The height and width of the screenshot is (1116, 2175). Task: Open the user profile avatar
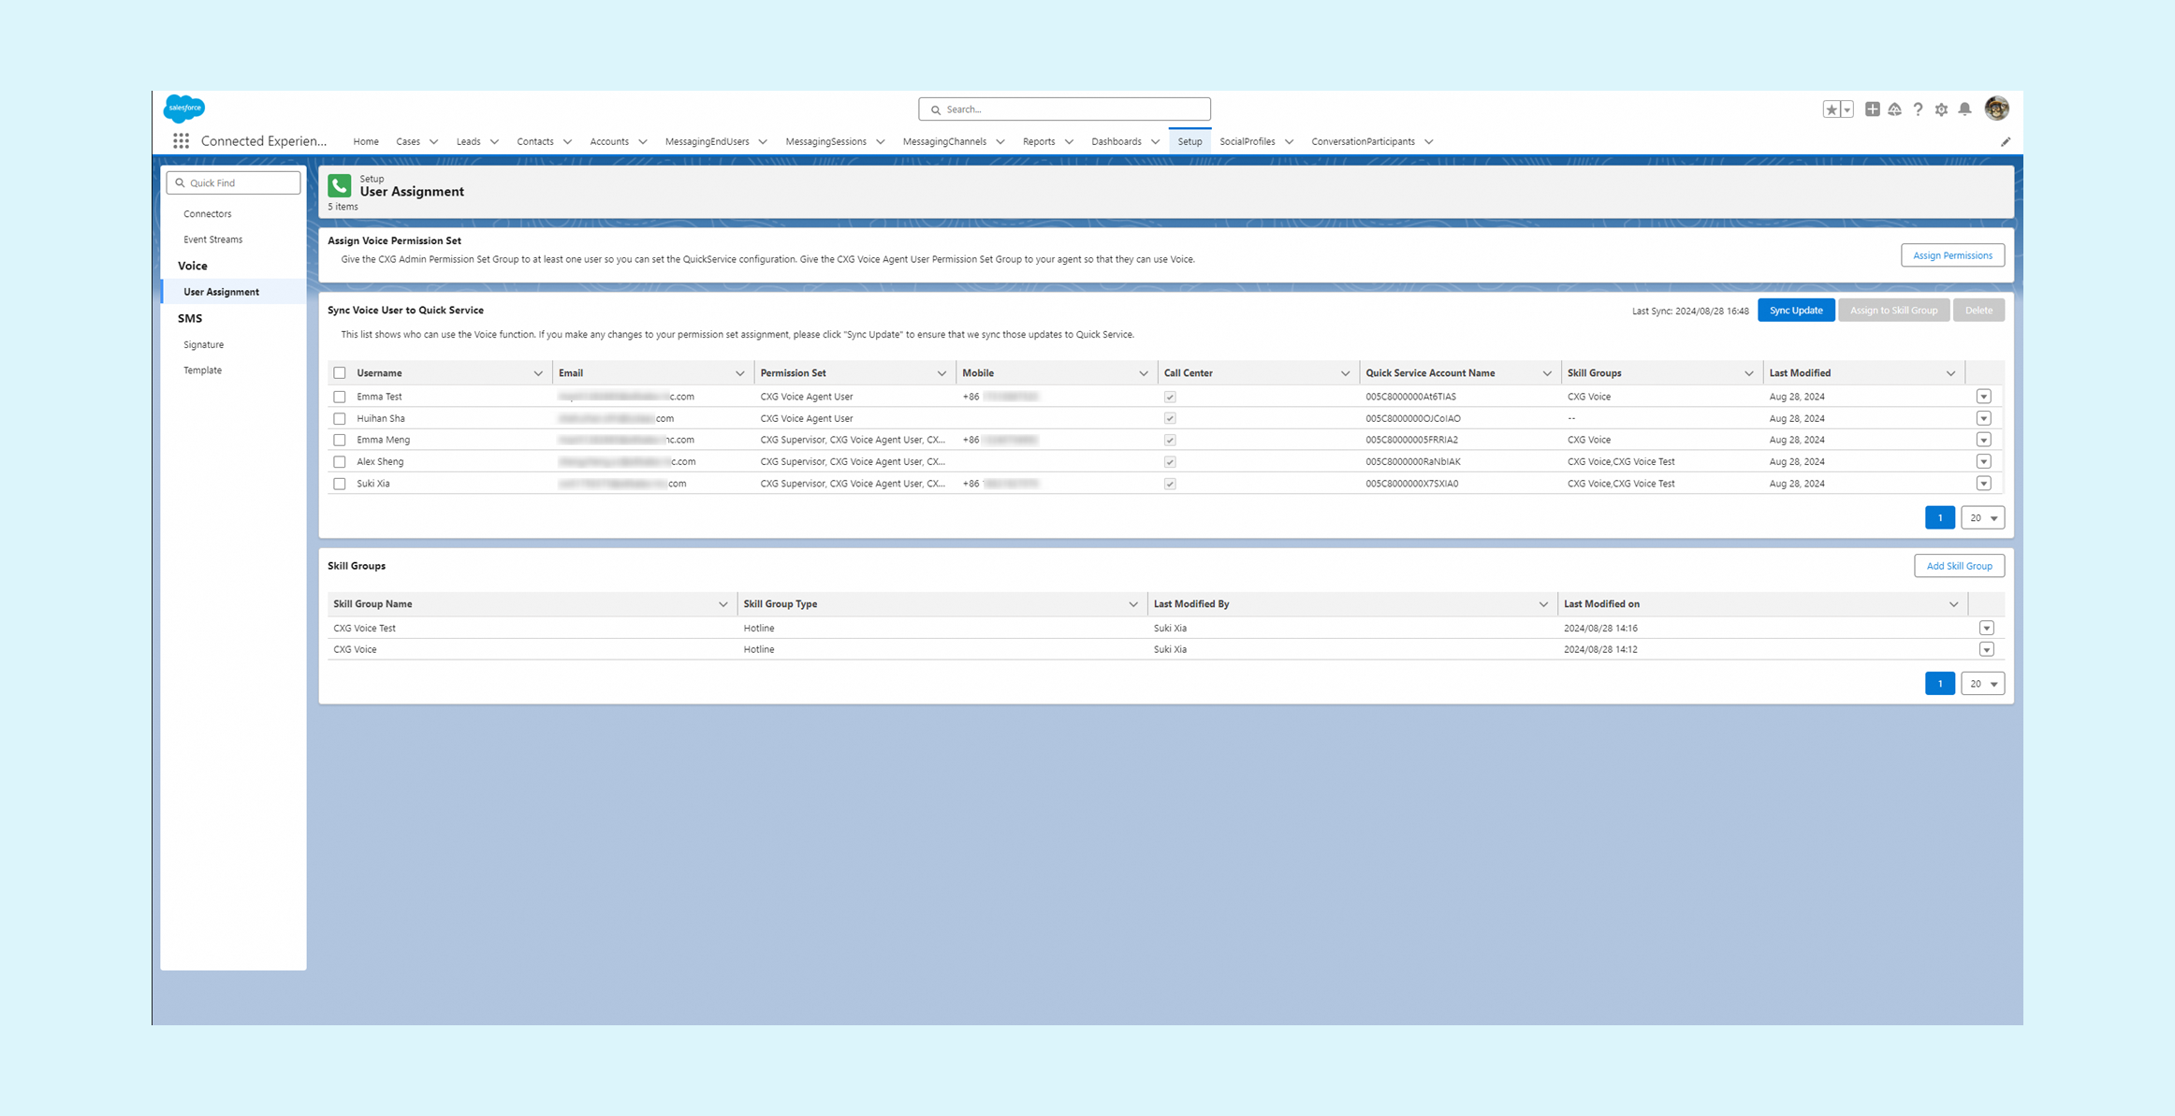[1996, 109]
